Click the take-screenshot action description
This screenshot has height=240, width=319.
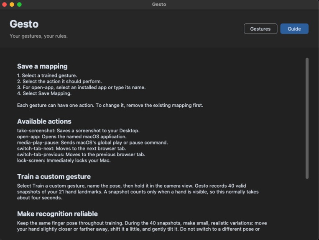78,131
